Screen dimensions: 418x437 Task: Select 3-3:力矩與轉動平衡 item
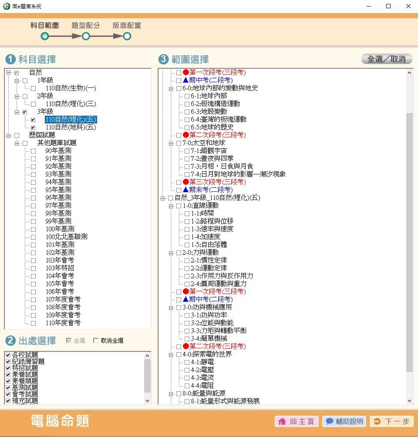pyautogui.click(x=219, y=331)
